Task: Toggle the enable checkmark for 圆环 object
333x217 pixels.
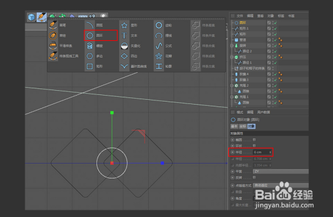Action: click(x=275, y=23)
